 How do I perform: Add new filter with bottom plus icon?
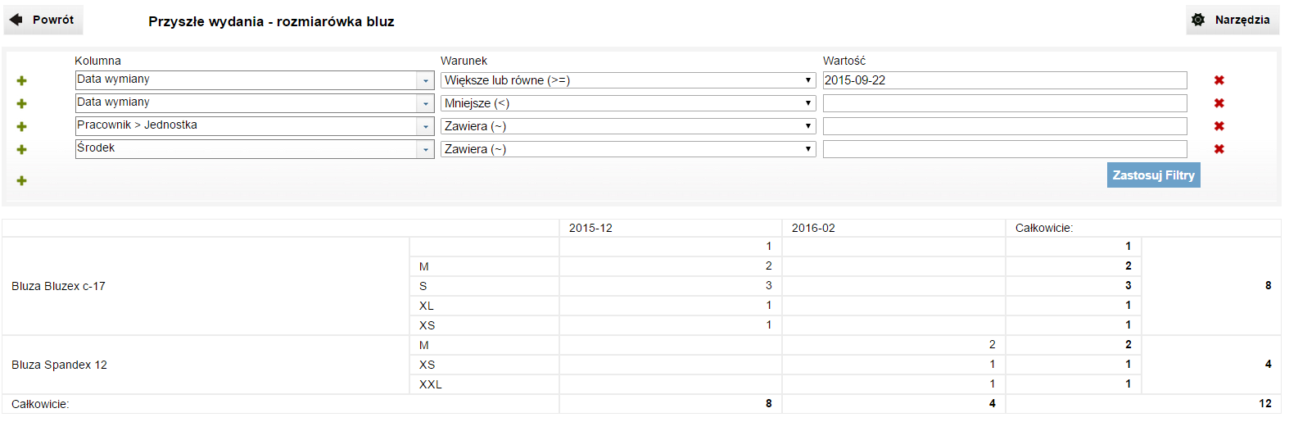coord(21,180)
